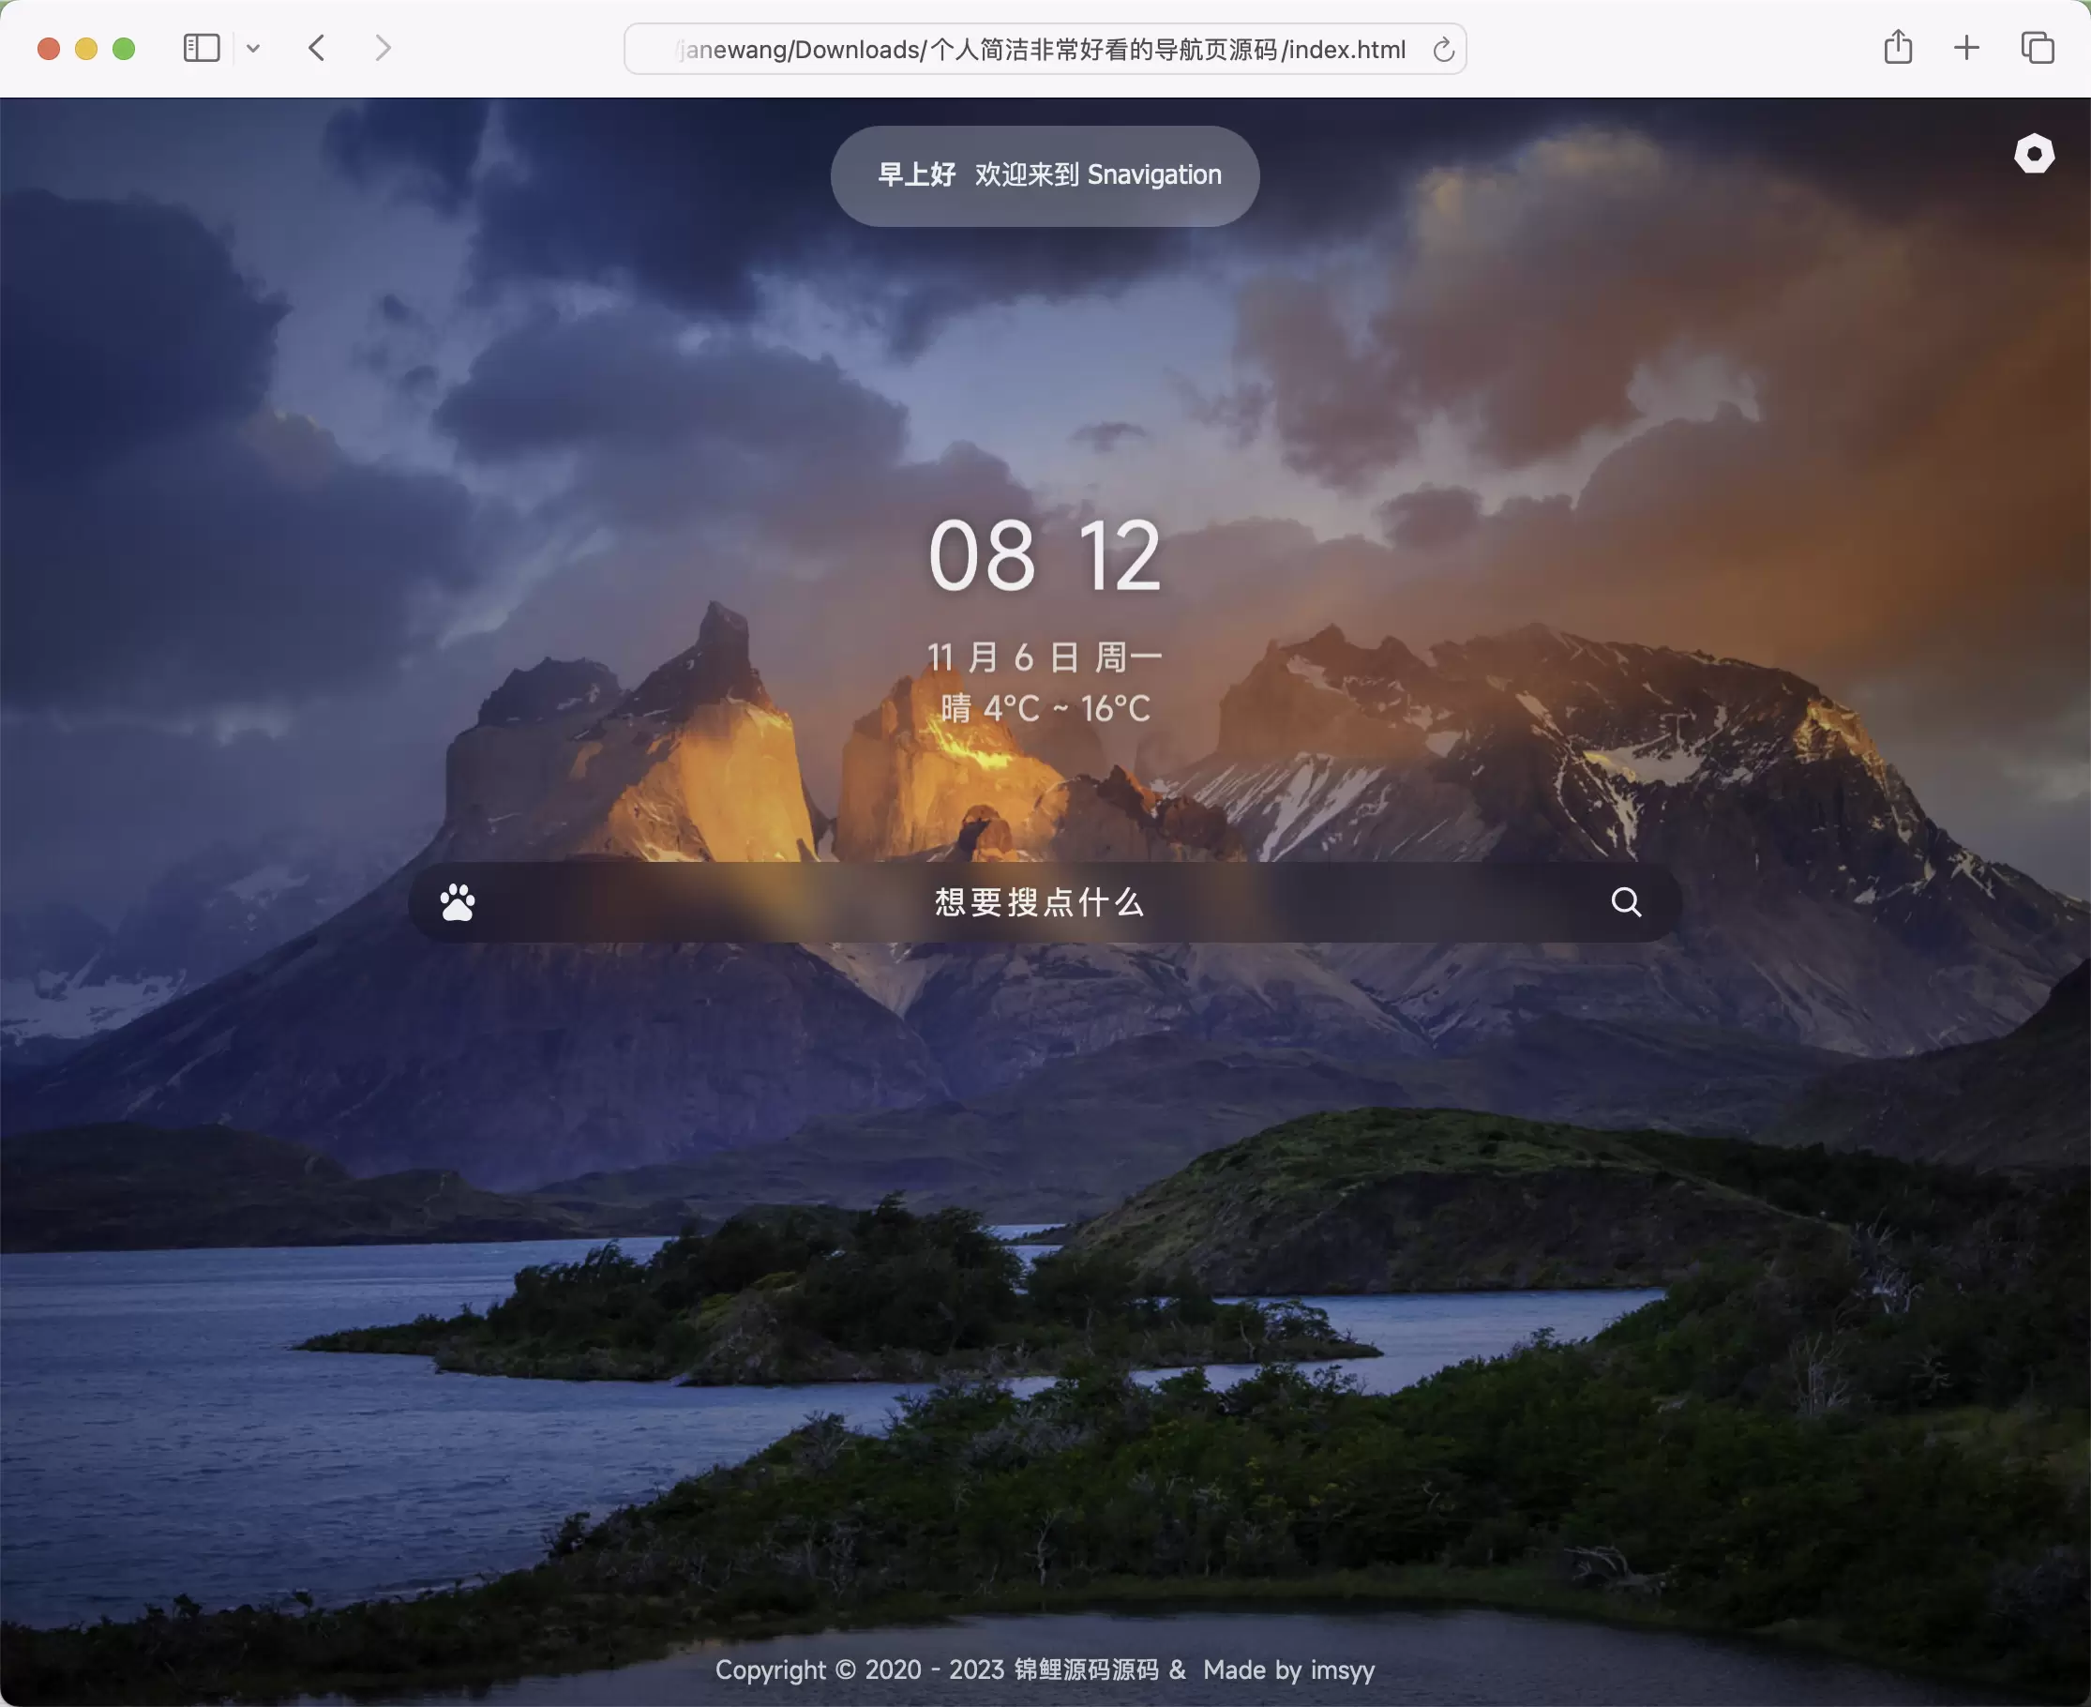Click the new tab plus button
This screenshot has height=1707, width=2091.
tap(1966, 49)
